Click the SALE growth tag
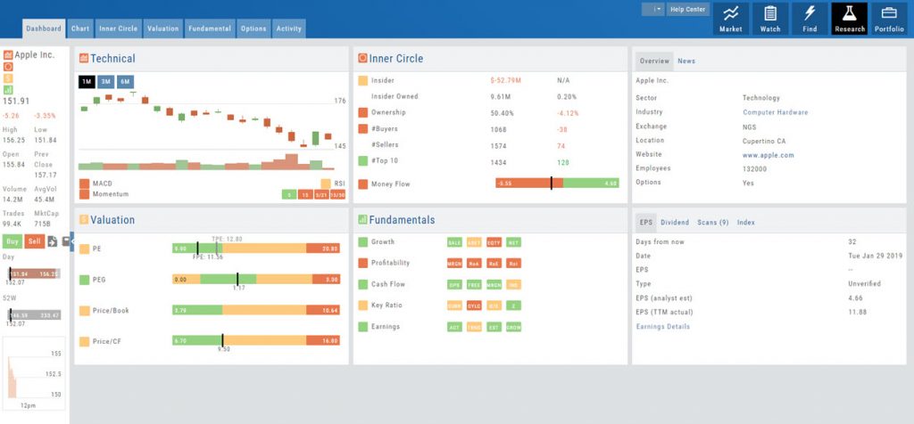Image resolution: width=914 pixels, height=424 pixels. 454,242
